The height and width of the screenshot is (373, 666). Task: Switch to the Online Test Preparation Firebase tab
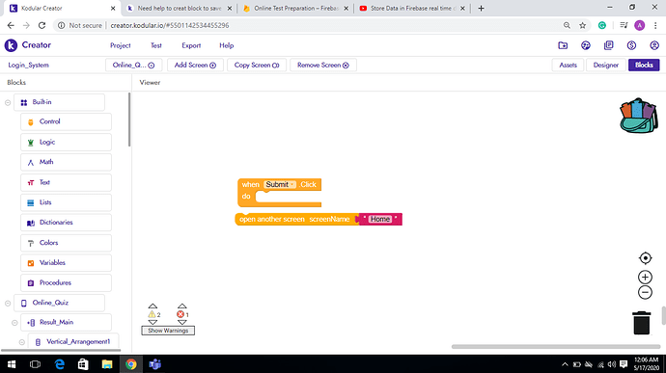[x=295, y=8]
